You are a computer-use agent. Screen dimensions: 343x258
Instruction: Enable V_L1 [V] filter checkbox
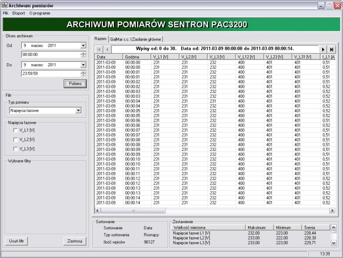16,130
